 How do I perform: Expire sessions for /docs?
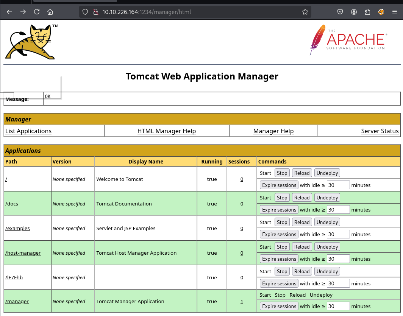[279, 210]
